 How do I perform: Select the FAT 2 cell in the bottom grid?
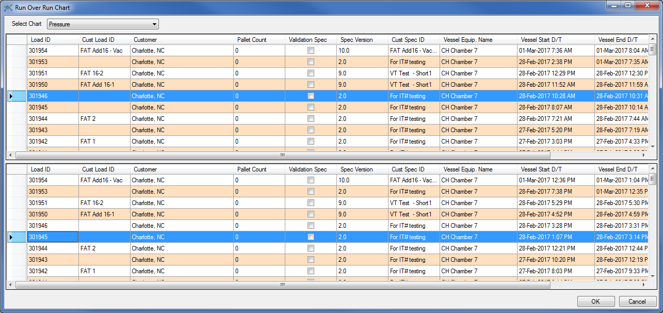coord(104,248)
